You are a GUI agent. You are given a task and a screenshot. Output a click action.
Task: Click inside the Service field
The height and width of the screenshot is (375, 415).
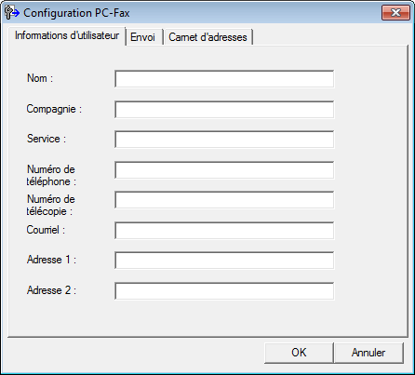click(x=224, y=140)
